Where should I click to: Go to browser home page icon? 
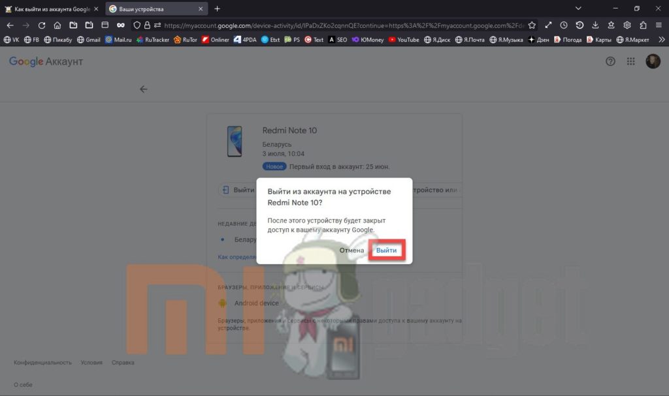pyautogui.click(x=57, y=25)
